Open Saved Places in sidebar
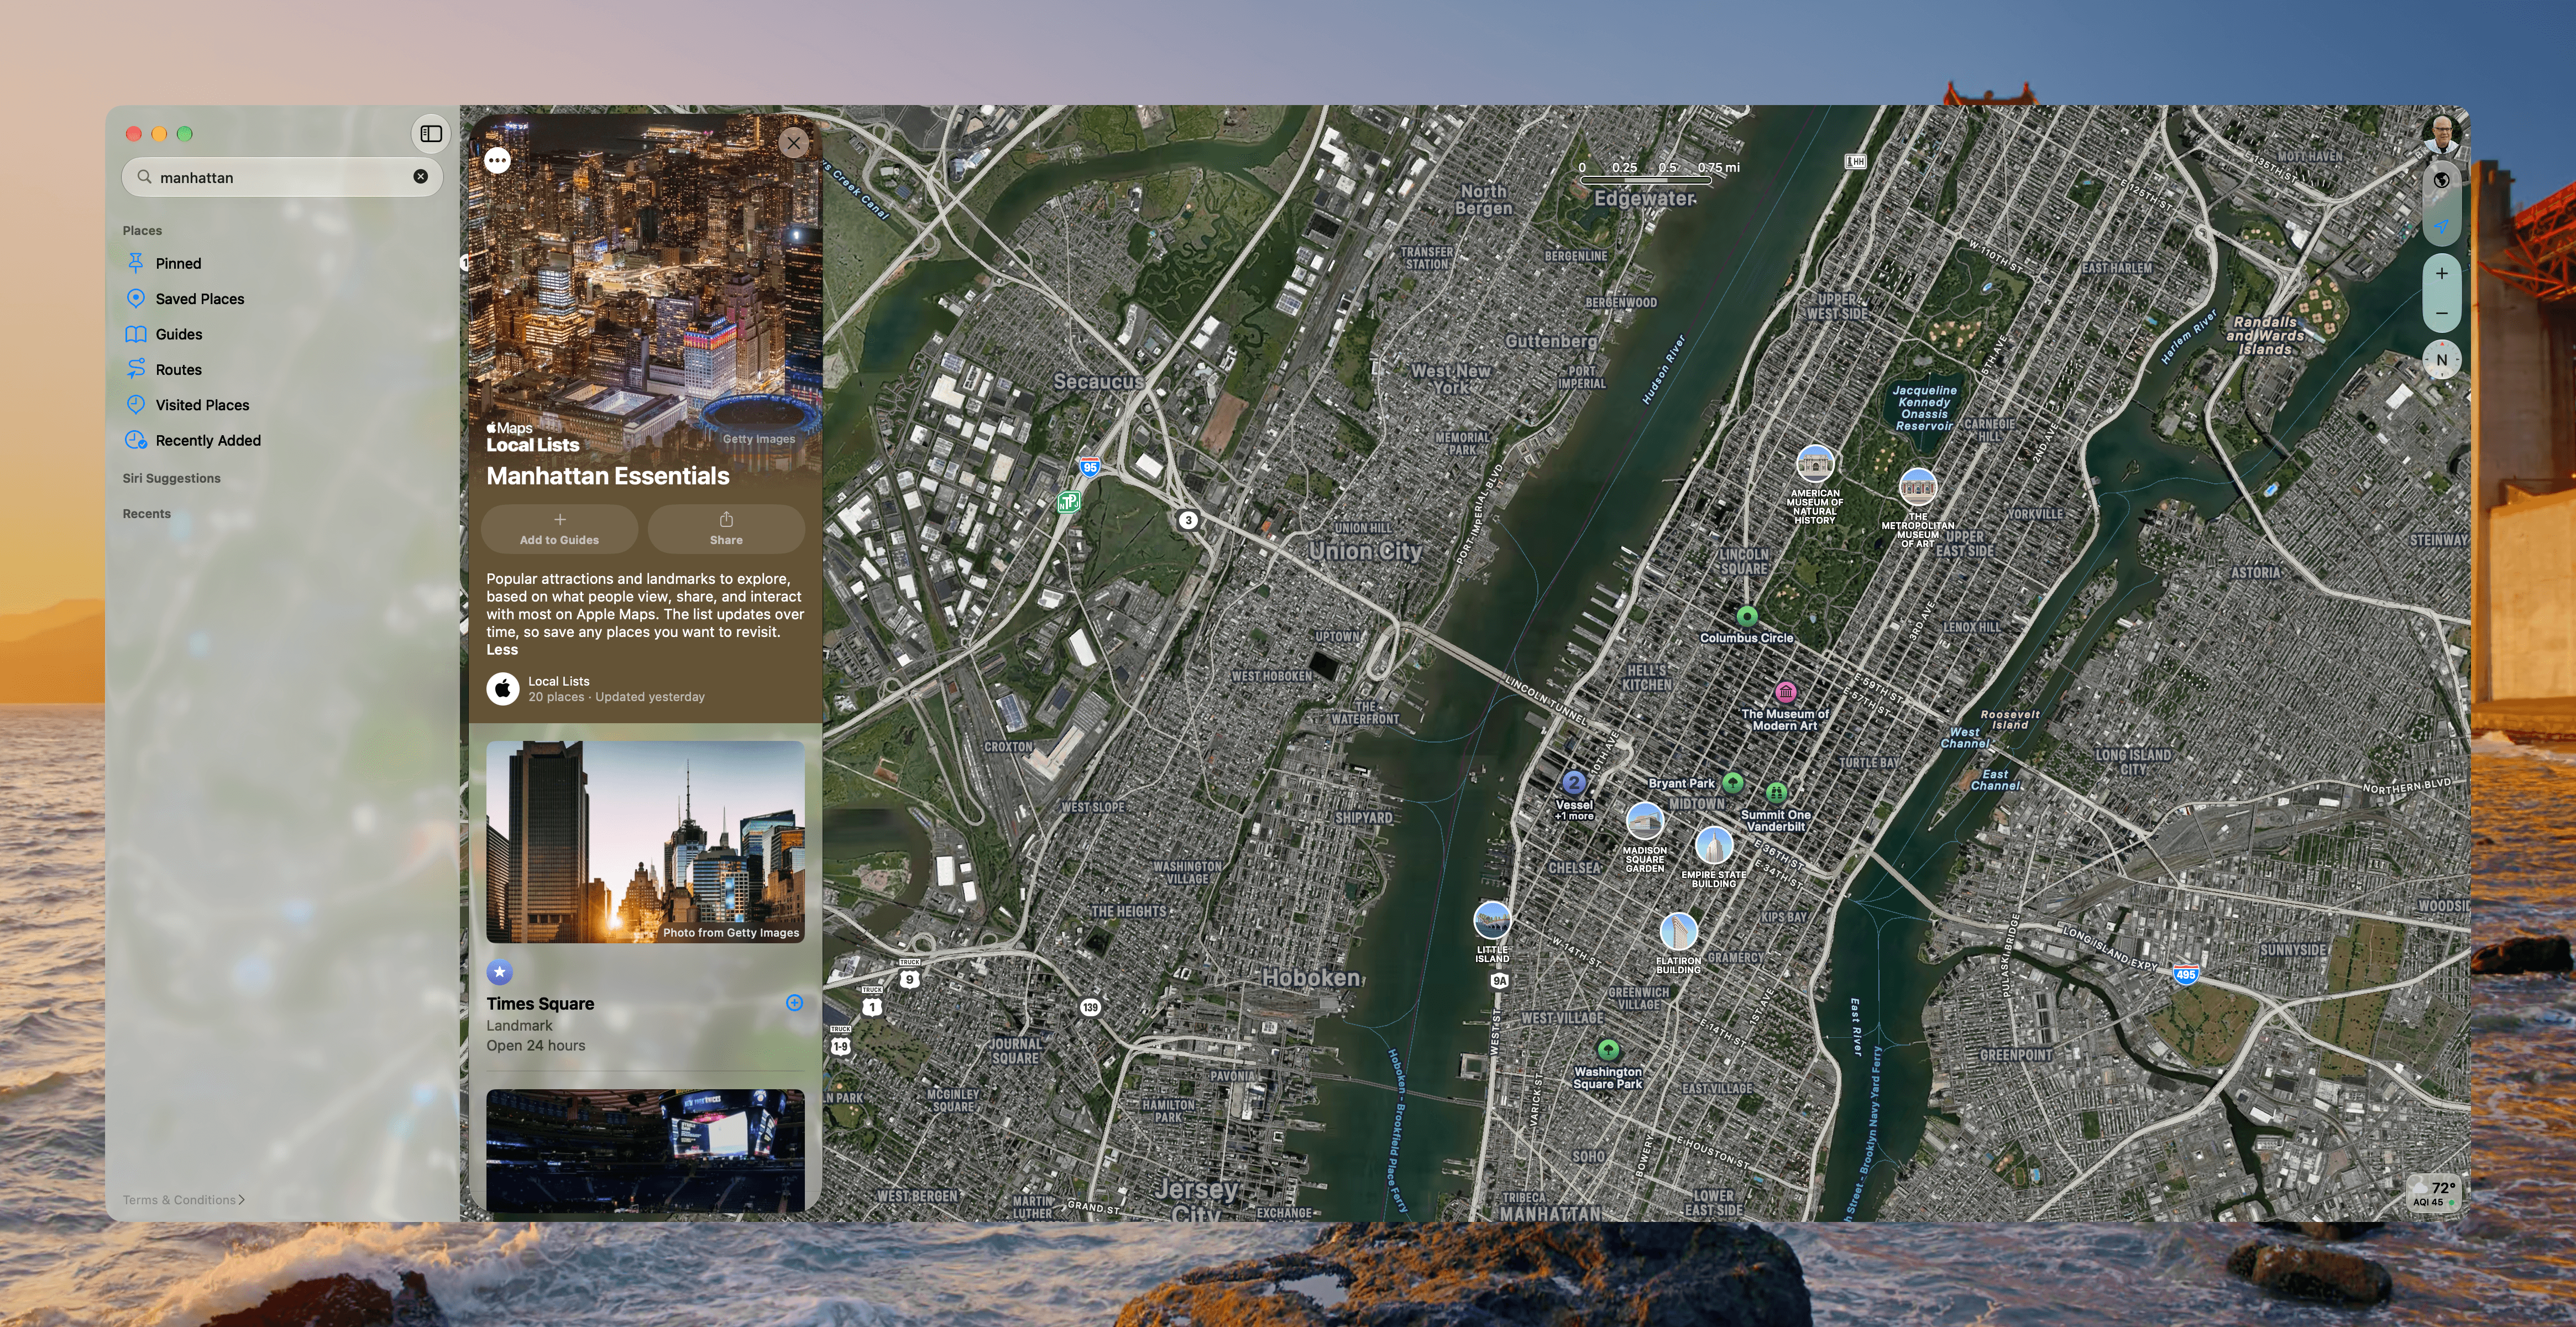The width and height of the screenshot is (2576, 1327). click(x=199, y=299)
